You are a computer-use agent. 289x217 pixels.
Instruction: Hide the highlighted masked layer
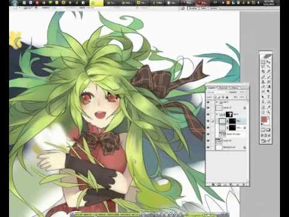(x=208, y=121)
